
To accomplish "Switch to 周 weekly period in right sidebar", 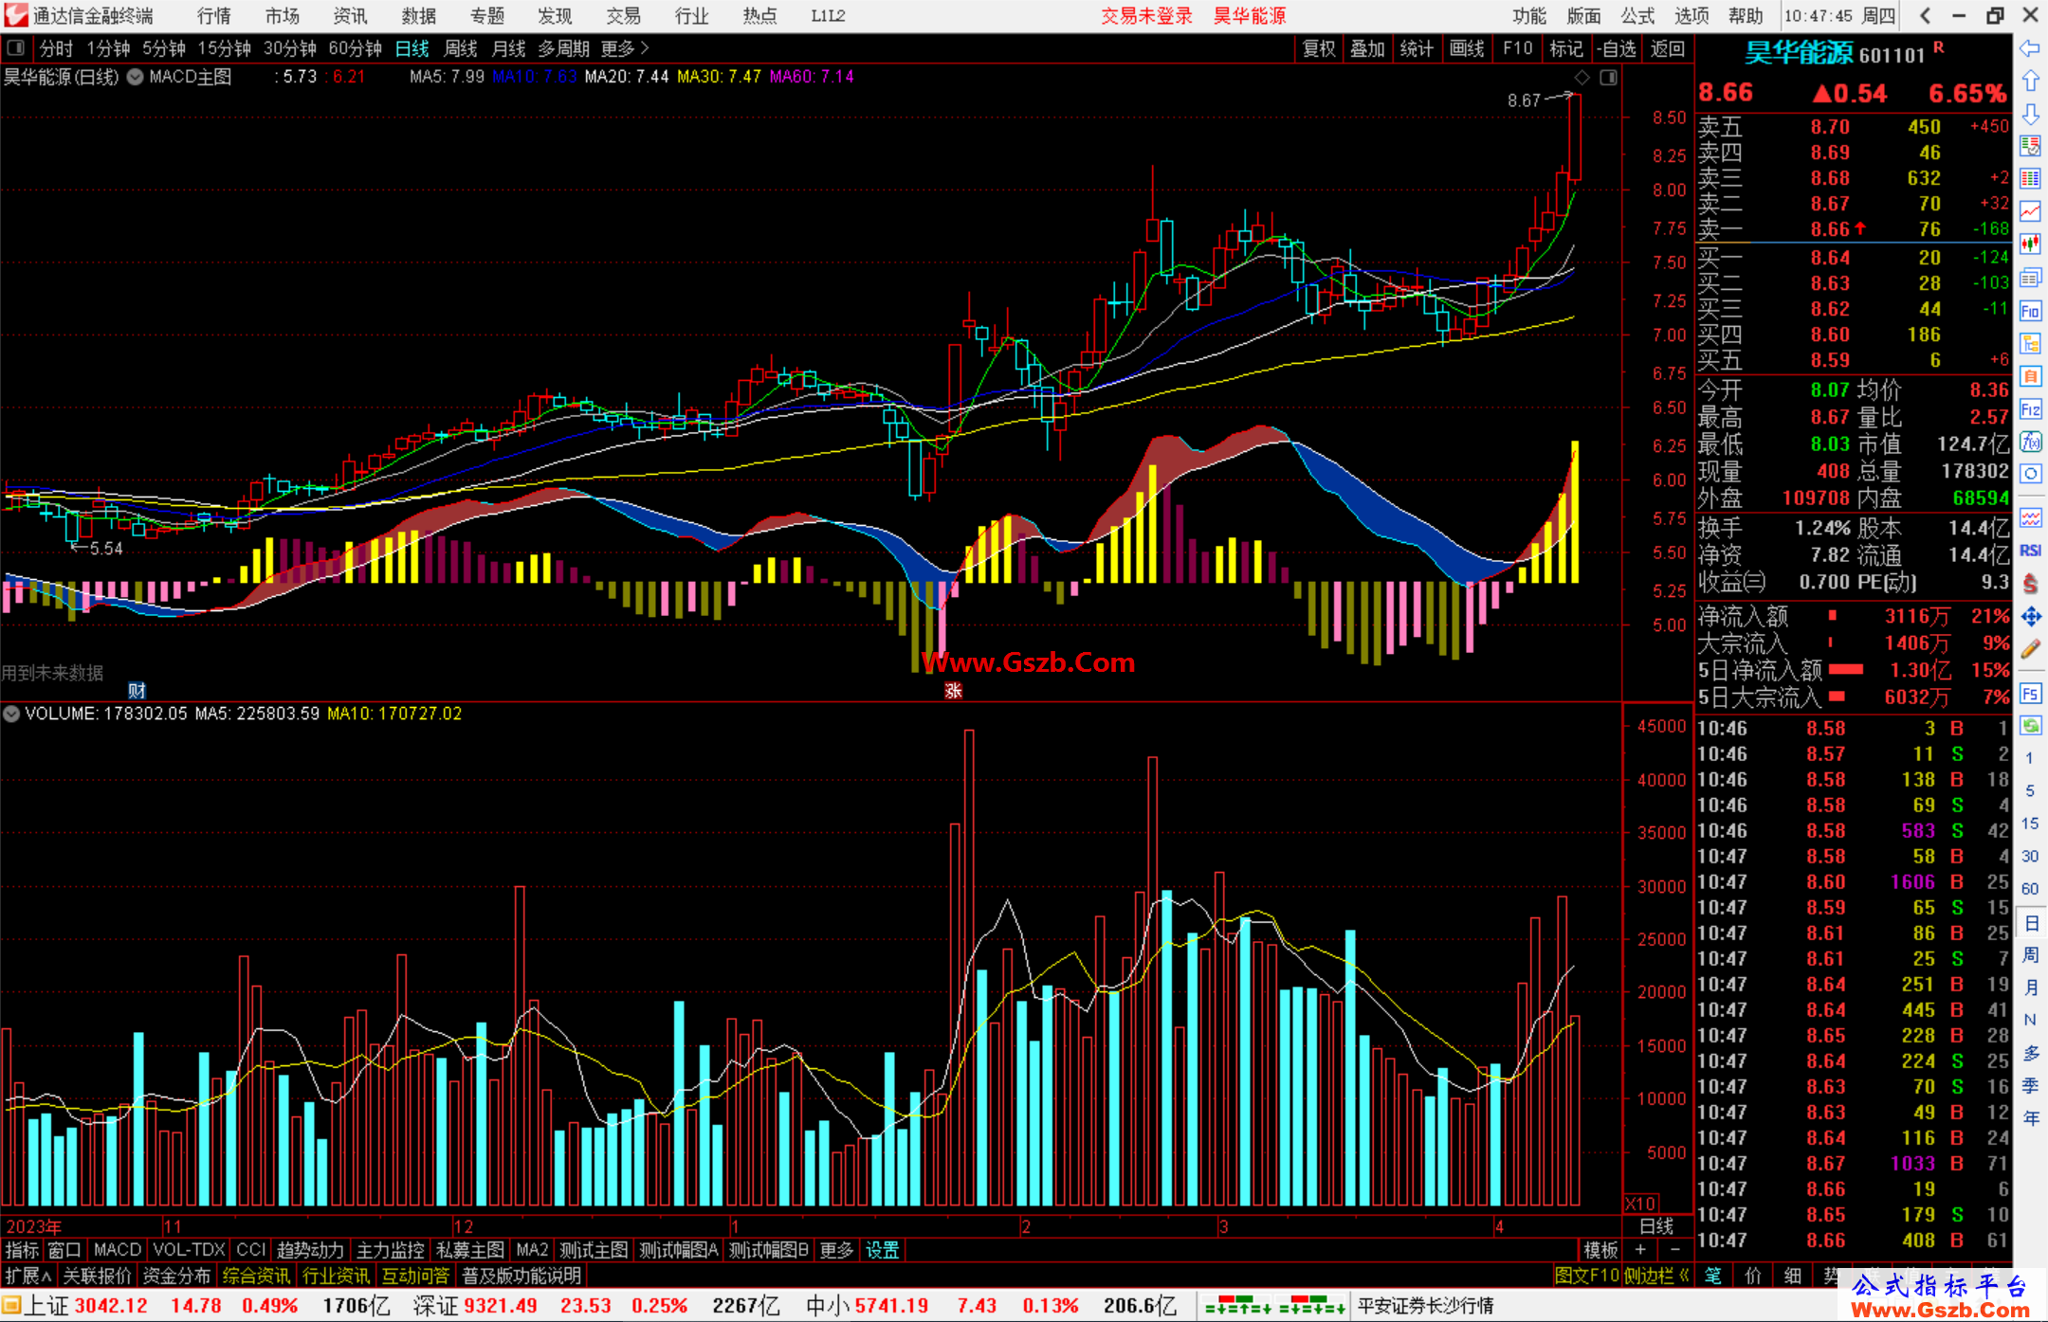I will [x=2030, y=954].
